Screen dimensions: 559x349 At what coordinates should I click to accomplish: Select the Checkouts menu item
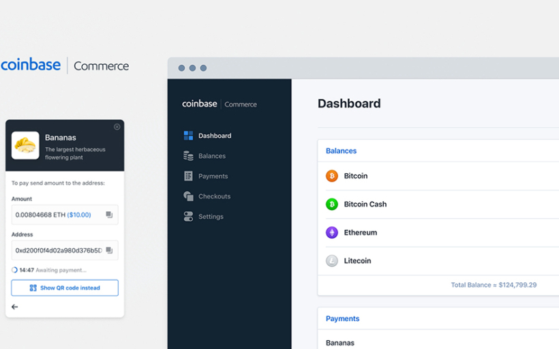tap(214, 196)
